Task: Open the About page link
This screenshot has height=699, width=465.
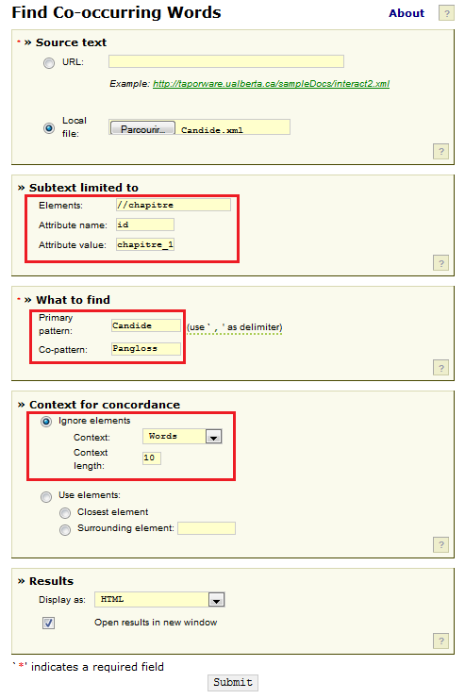Action: point(407,13)
